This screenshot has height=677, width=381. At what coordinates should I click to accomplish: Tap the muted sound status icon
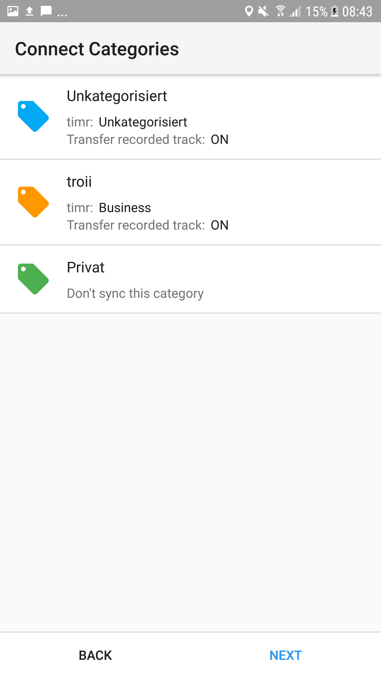pos(263,11)
